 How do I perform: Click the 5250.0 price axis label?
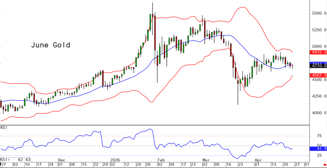coord(319,30)
